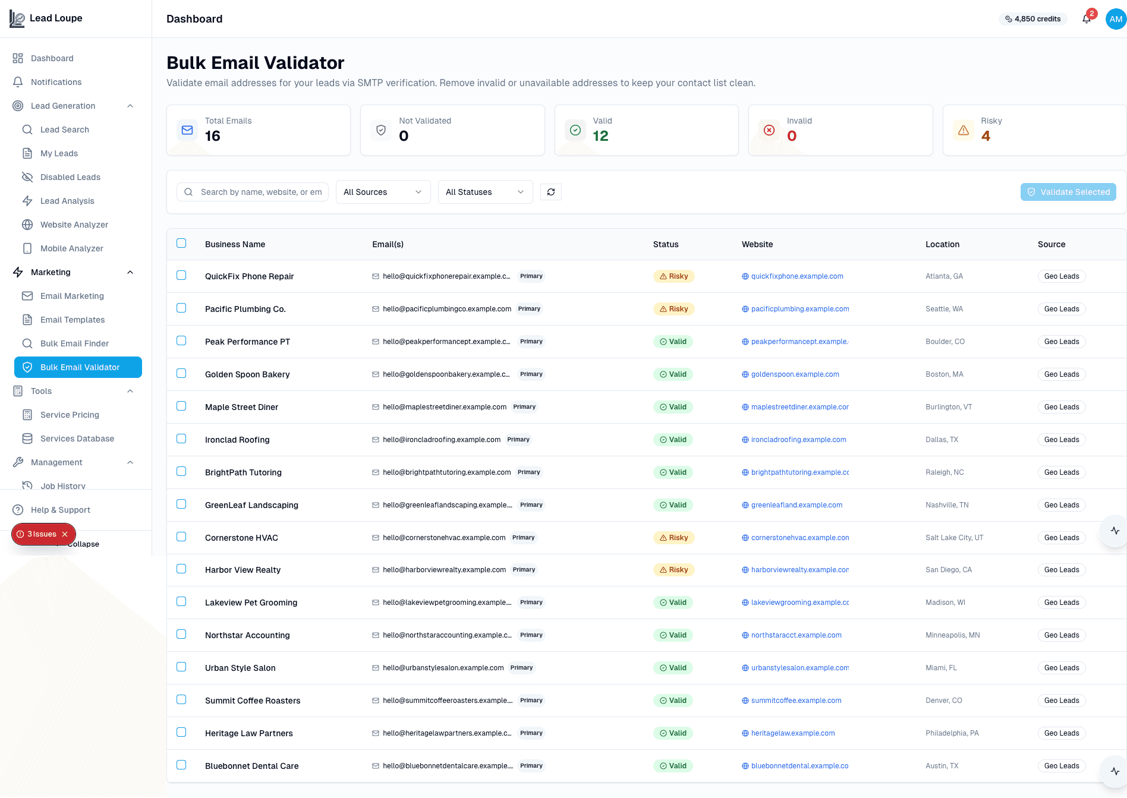Click the activity pulse button near Bluebonnet Dental row
Image resolution: width=1127 pixels, height=798 pixels.
(x=1115, y=771)
